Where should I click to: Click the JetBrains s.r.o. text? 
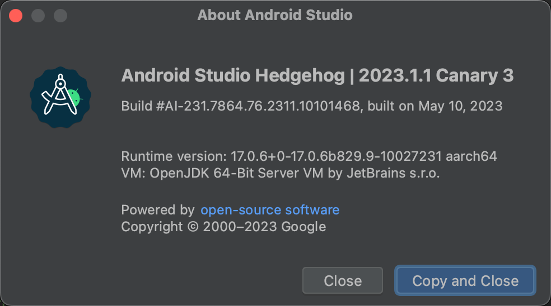pyautogui.click(x=393, y=173)
